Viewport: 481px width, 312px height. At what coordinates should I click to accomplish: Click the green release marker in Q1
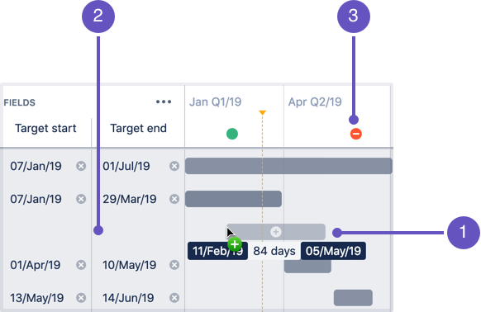click(232, 134)
